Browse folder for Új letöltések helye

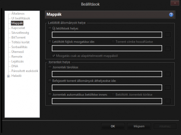pos(168,35)
